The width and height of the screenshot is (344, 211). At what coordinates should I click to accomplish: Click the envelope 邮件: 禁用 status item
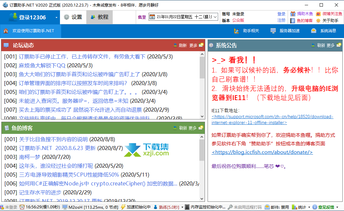tap(277, 207)
